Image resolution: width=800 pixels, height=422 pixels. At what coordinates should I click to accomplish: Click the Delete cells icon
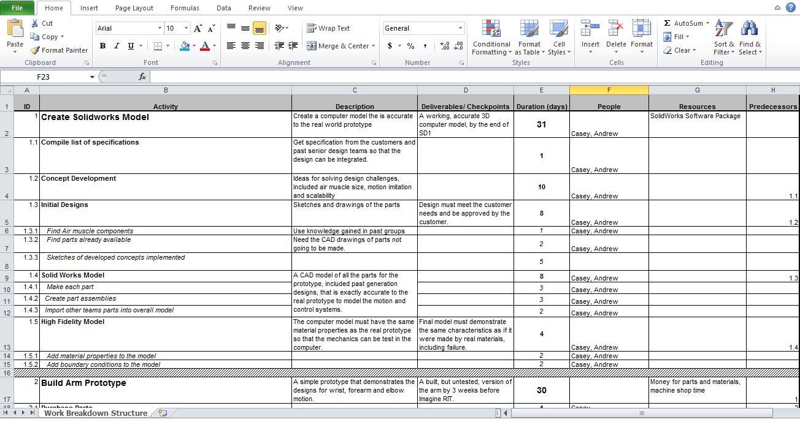616,28
